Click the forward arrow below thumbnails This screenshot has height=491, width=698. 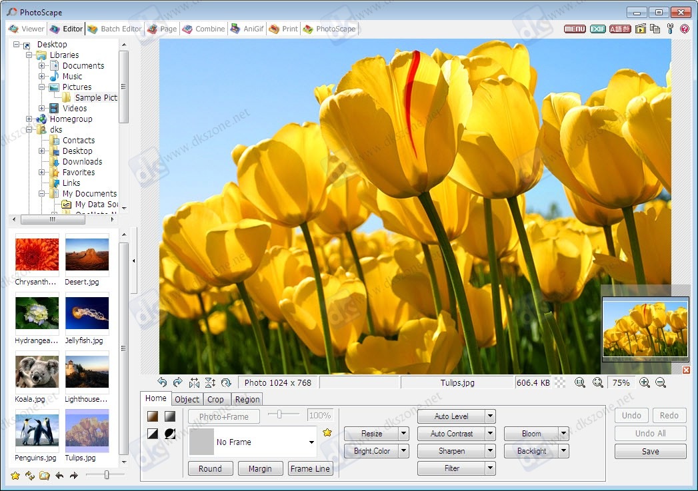pyautogui.click(x=74, y=476)
